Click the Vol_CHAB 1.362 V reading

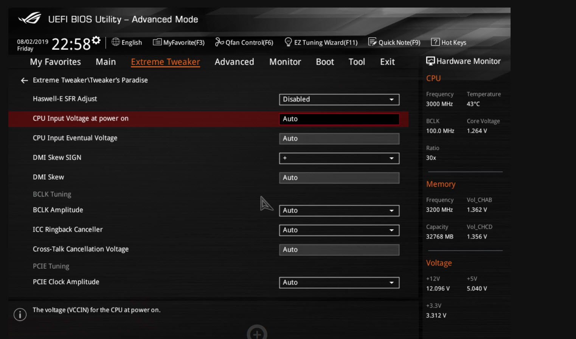pos(477,210)
